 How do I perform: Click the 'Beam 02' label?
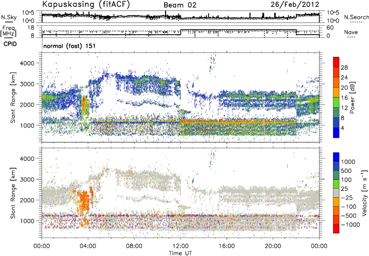[x=180, y=5]
